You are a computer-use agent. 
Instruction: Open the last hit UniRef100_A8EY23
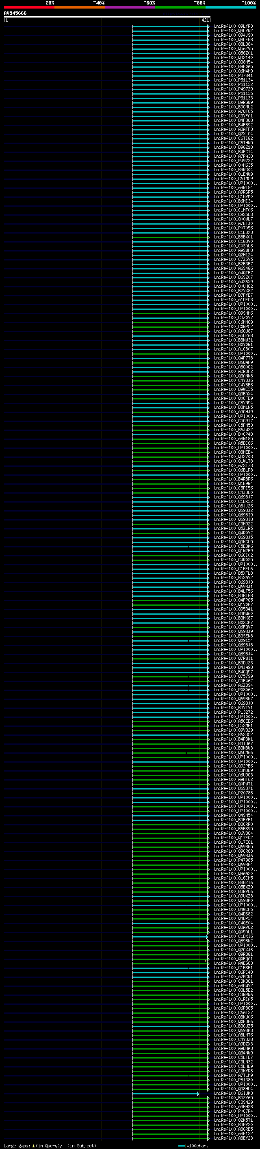[x=233, y=1138]
